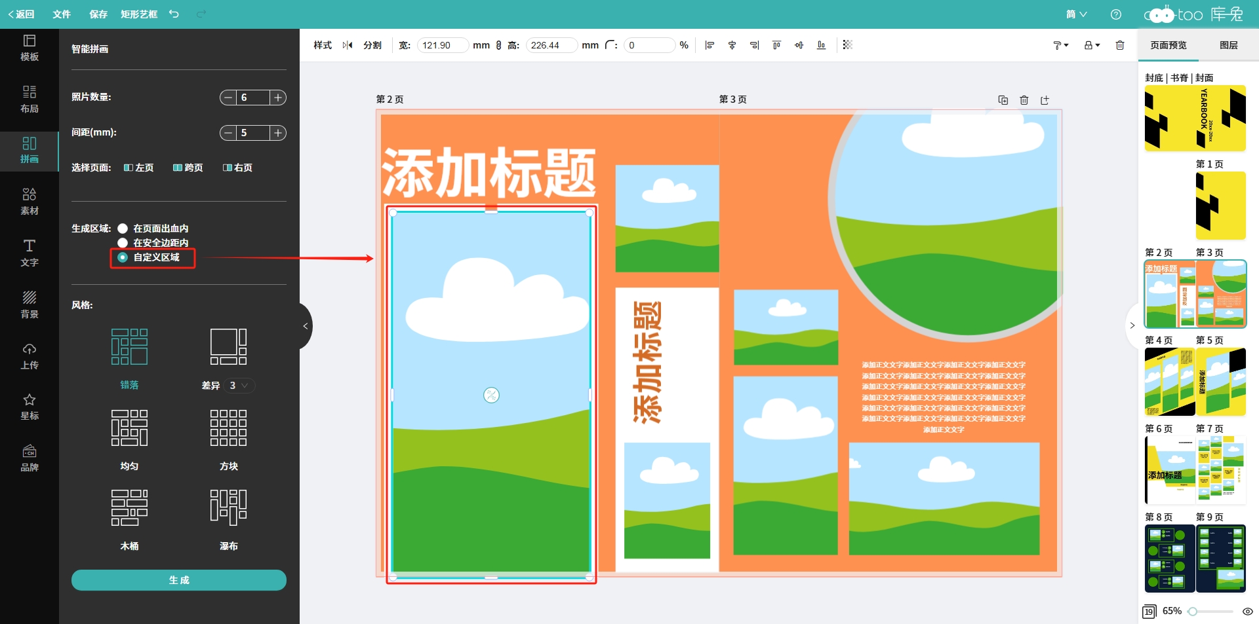
Task: Choose 跨页 as the selected page
Action: point(188,168)
